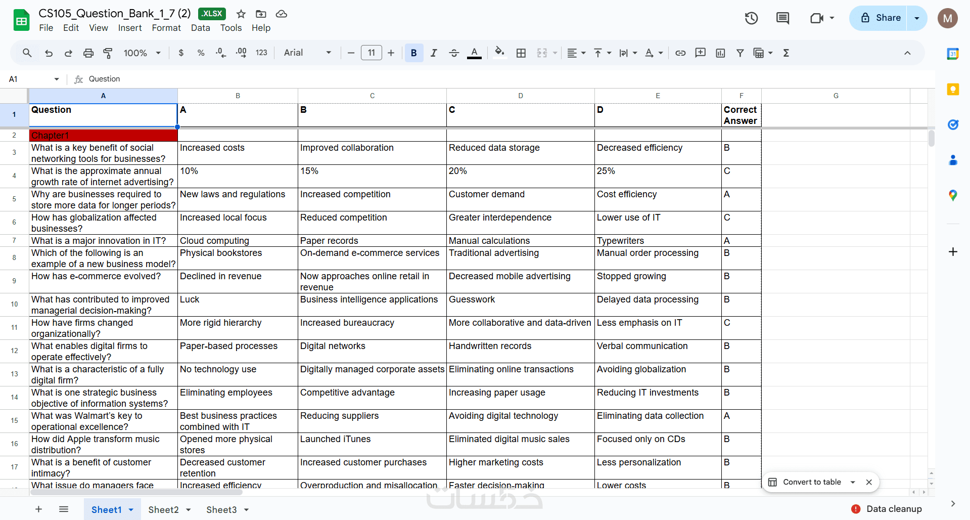The image size is (970, 520).
Task: Select the red Chapter1 cell
Action: [103, 135]
